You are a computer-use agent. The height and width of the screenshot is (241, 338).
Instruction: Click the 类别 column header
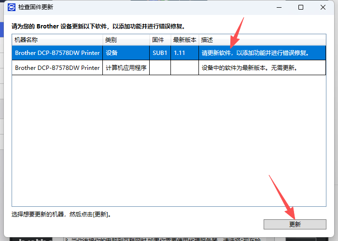pyautogui.click(x=111, y=40)
